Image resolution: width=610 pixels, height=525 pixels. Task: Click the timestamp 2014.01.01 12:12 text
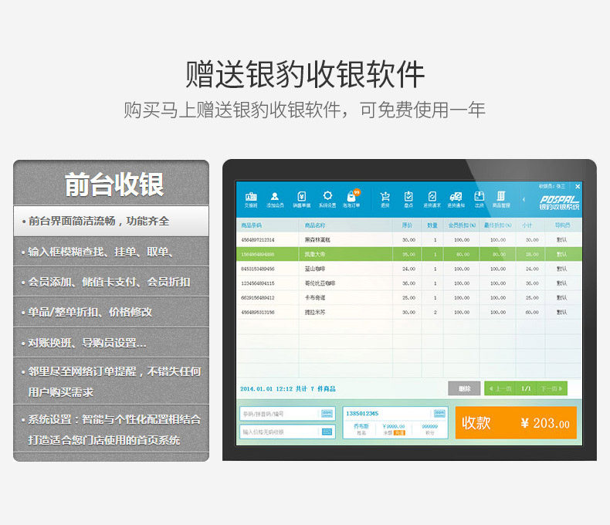point(266,388)
